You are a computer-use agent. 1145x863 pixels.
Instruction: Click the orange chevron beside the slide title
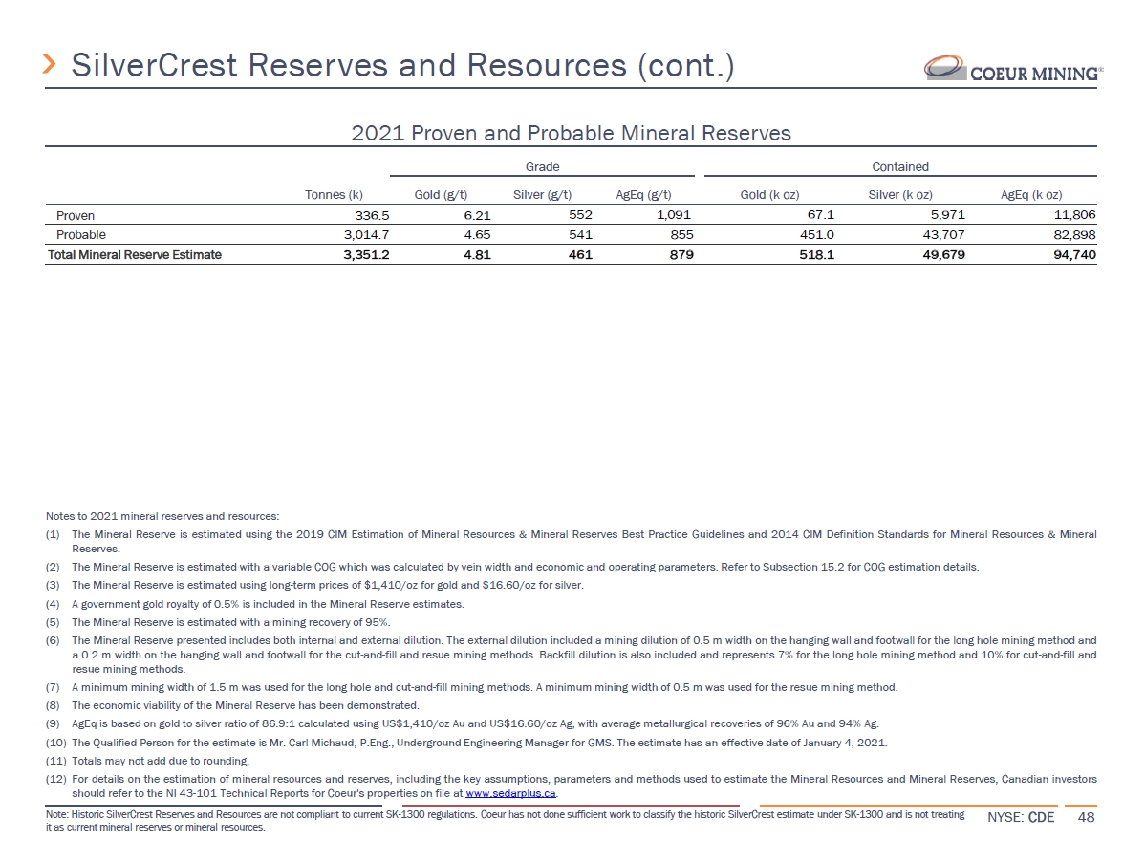(x=50, y=65)
